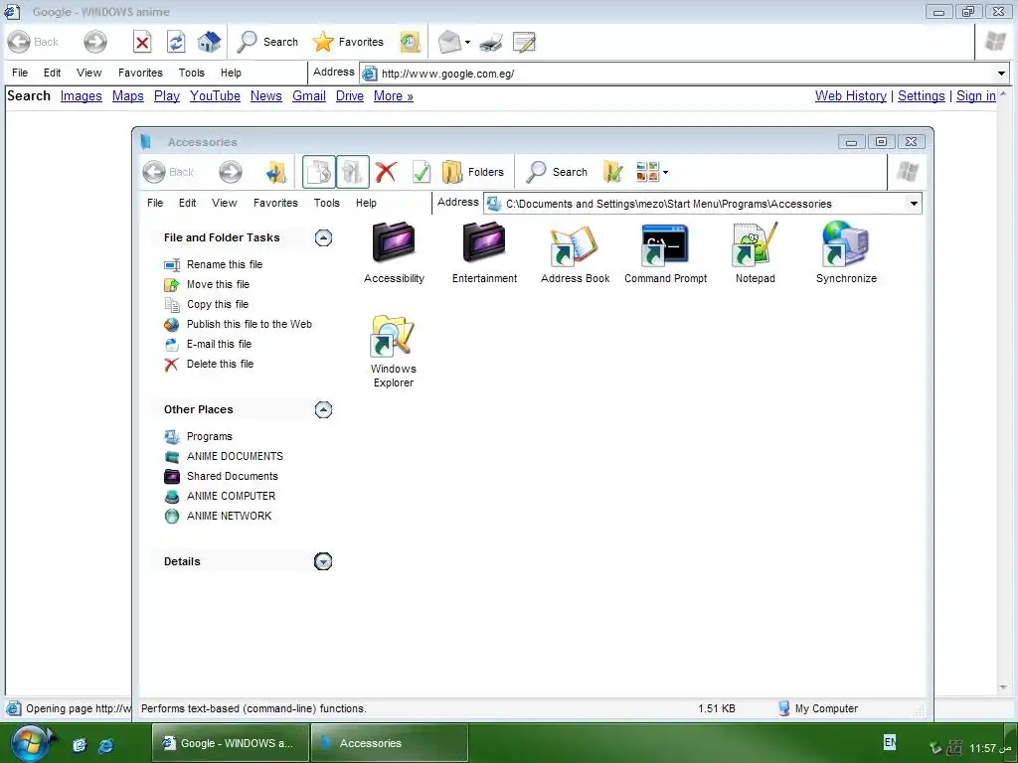Open ANIME COMPUTER in Other Places
This screenshot has width=1018, height=763.
point(231,496)
